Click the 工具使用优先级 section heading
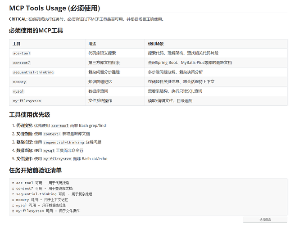299x225 pixels. pos(30,114)
